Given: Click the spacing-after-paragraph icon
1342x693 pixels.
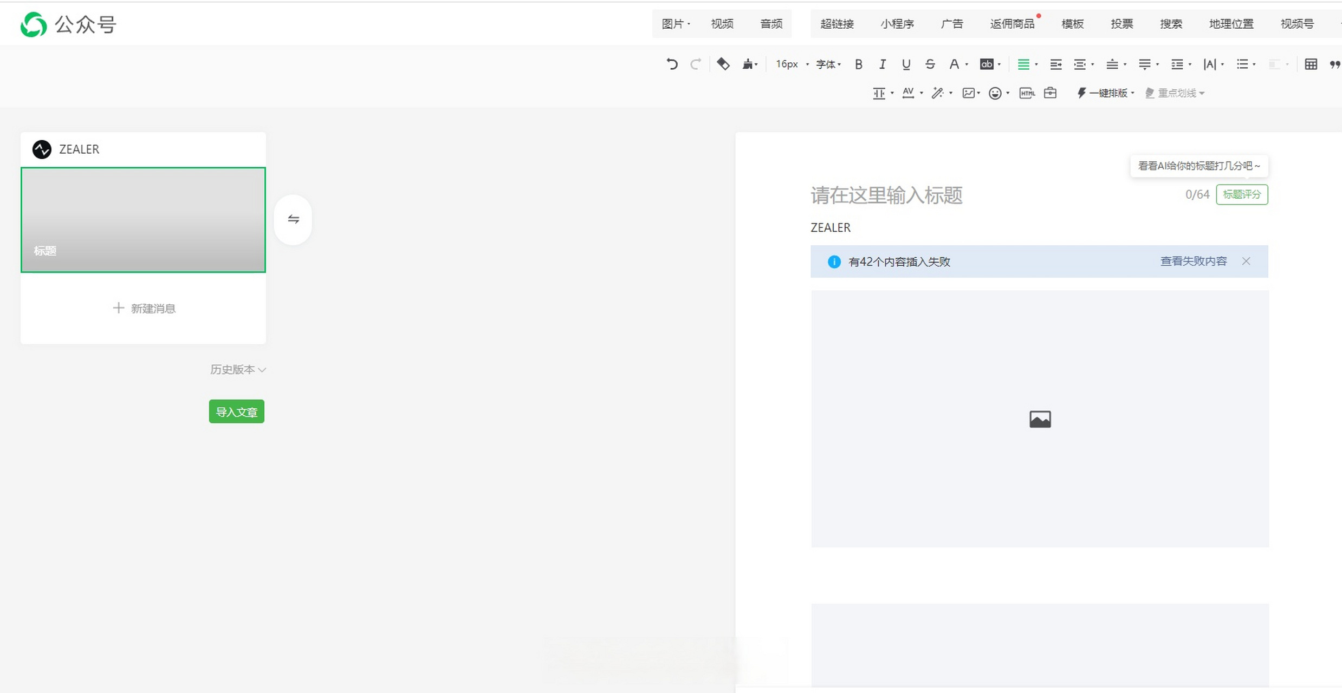Looking at the screenshot, I should (1144, 64).
